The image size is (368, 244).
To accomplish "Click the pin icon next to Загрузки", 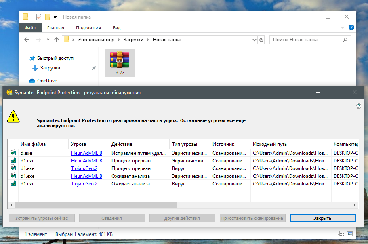I will tap(94, 68).
